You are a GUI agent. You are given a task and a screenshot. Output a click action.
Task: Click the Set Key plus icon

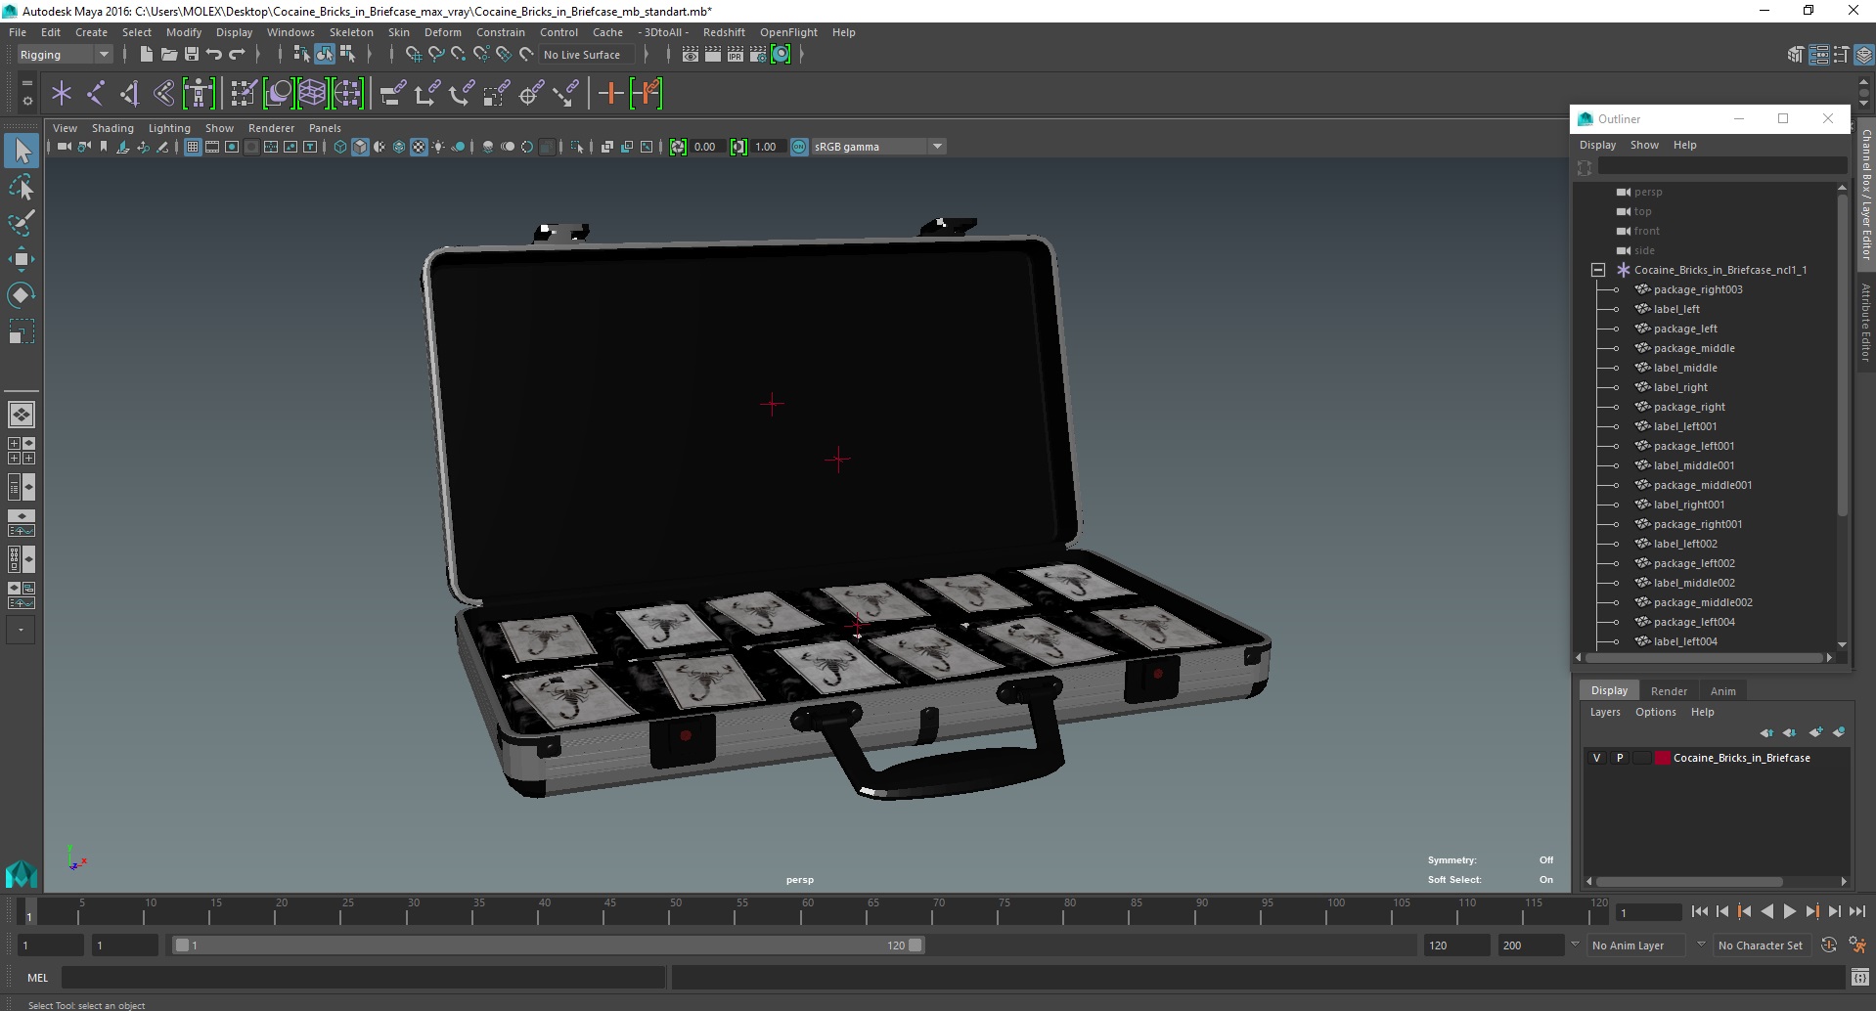point(610,94)
